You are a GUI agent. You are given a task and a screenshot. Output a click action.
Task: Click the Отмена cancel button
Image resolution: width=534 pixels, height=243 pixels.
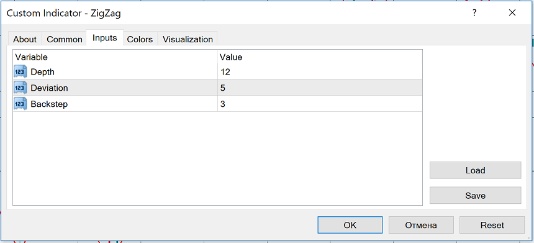(421, 225)
